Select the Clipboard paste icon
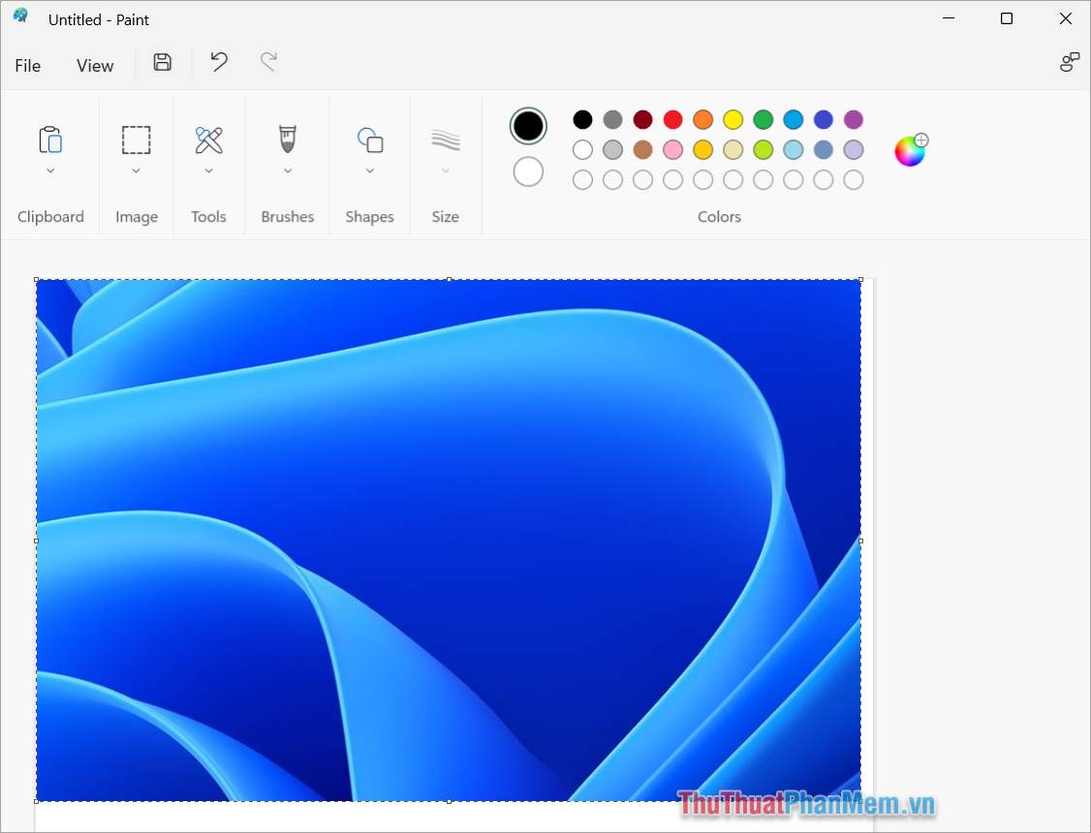This screenshot has height=833, width=1091. [50, 142]
